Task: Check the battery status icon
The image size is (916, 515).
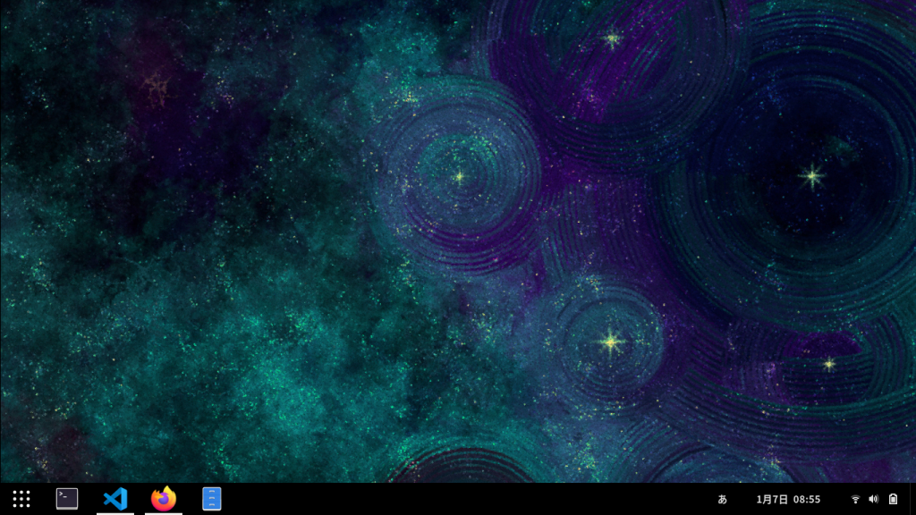Action: pyautogui.click(x=894, y=499)
